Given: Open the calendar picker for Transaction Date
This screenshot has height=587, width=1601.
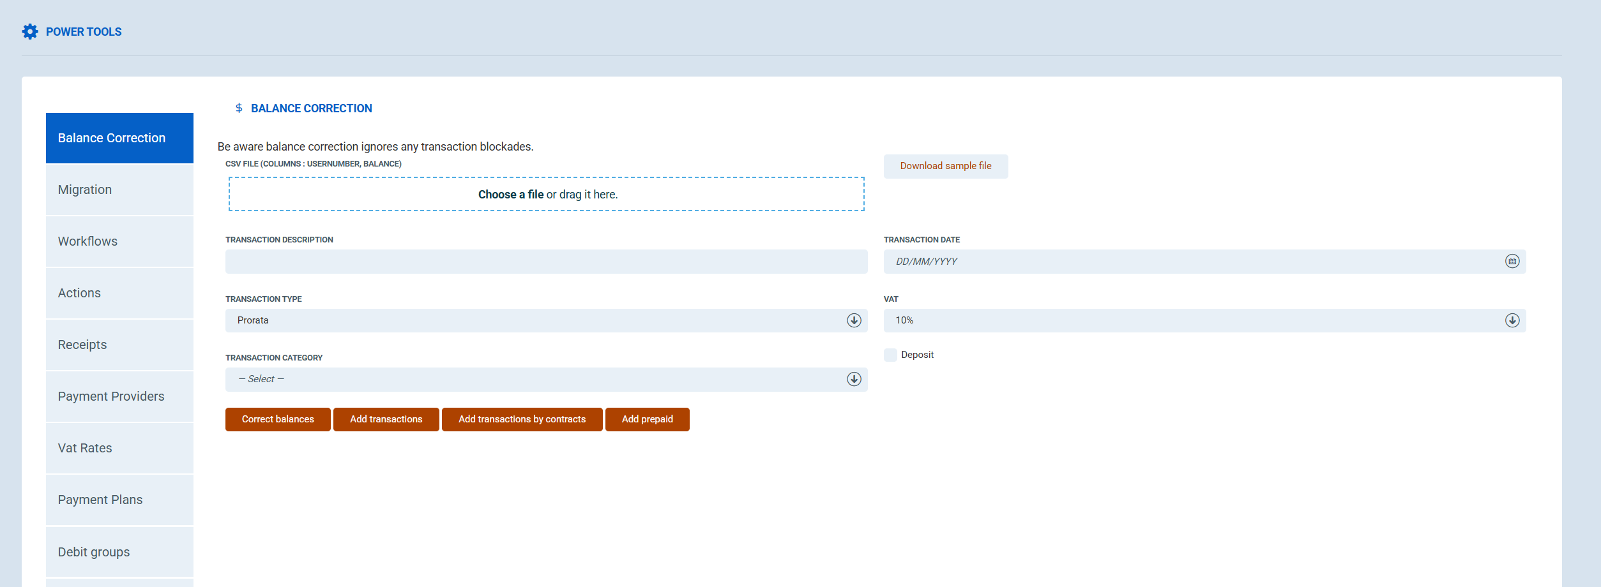Looking at the screenshot, I should click(x=1512, y=262).
